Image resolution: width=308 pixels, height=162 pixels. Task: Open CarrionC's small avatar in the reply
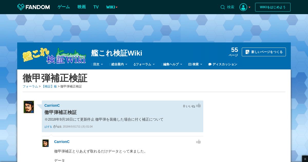click(x=45, y=143)
